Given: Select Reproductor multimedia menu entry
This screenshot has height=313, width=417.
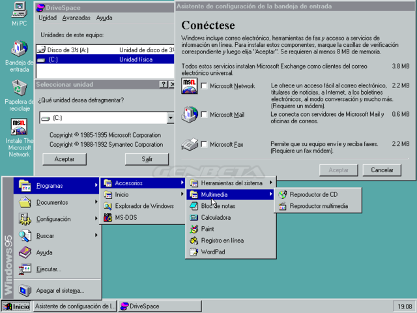Looking at the screenshot, I should point(318,206).
